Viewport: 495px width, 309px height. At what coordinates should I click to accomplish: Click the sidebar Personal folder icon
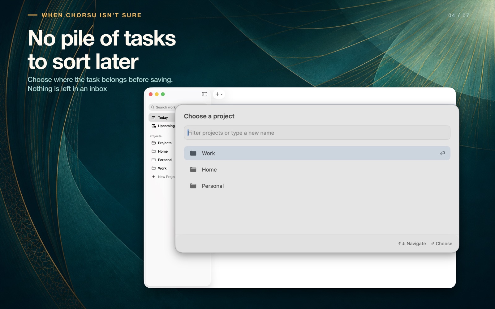pyautogui.click(x=153, y=160)
